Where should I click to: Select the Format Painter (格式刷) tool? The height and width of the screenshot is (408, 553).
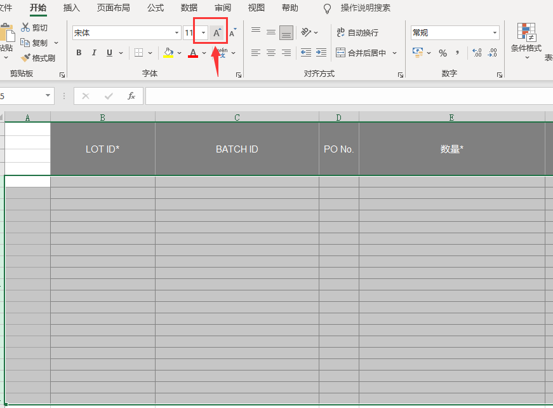coord(38,58)
